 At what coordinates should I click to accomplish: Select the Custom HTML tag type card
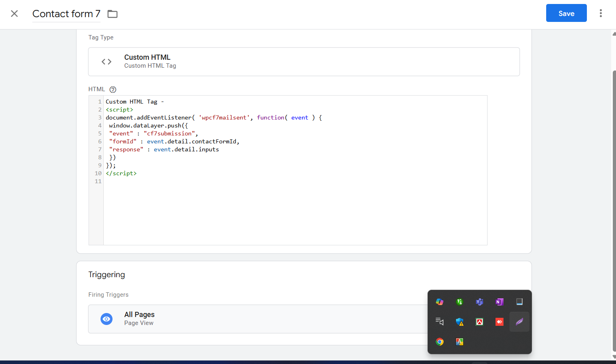303,62
